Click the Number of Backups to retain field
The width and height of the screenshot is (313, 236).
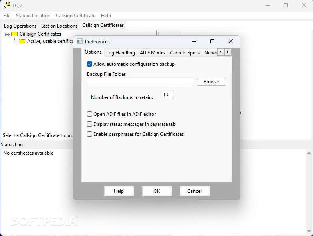pyautogui.click(x=167, y=95)
